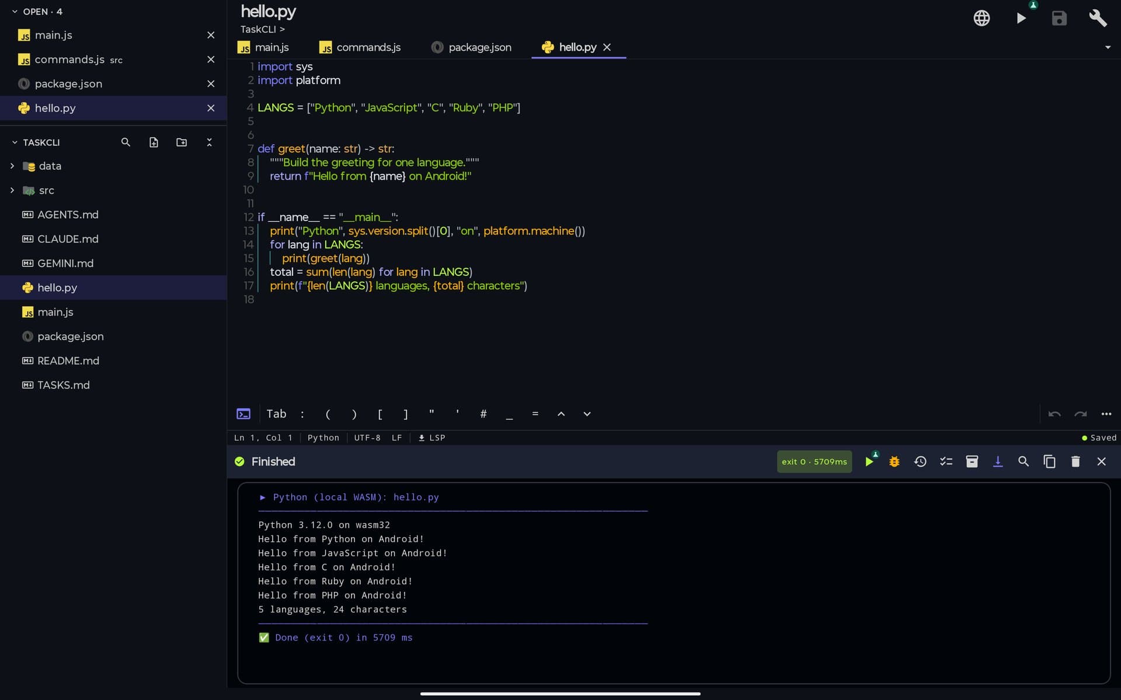
Task: Run the file with top play button
Action: (x=1021, y=18)
